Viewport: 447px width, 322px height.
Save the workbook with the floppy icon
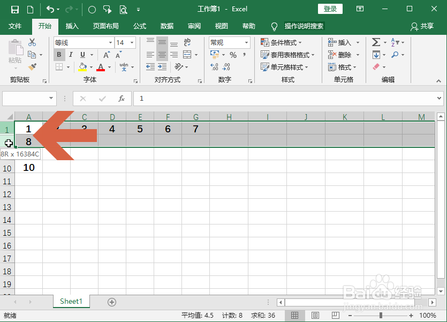(15, 10)
